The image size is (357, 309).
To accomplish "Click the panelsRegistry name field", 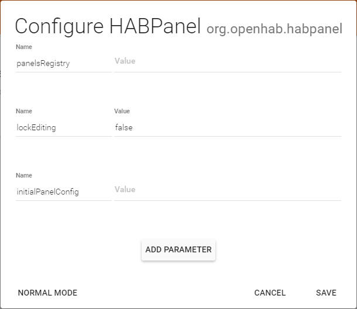I will click(63, 63).
